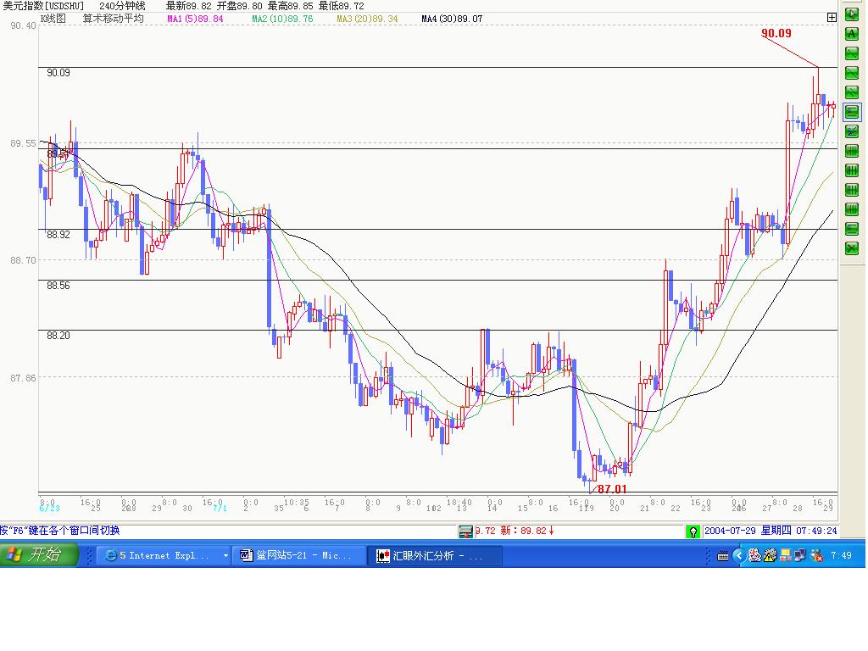868x651 pixels.
Task: Open the Internet Explorer group dropdown arrow
Action: click(x=225, y=556)
